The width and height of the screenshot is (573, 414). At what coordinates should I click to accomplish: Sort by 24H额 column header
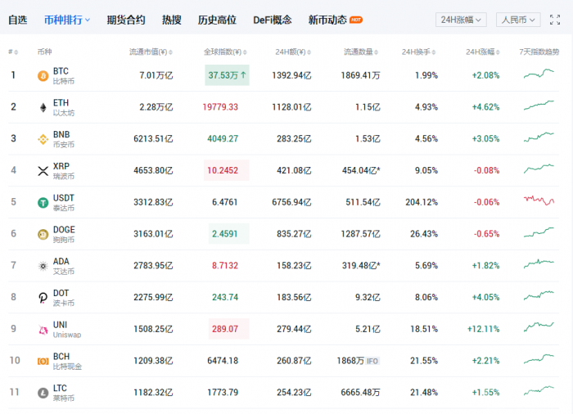293,52
